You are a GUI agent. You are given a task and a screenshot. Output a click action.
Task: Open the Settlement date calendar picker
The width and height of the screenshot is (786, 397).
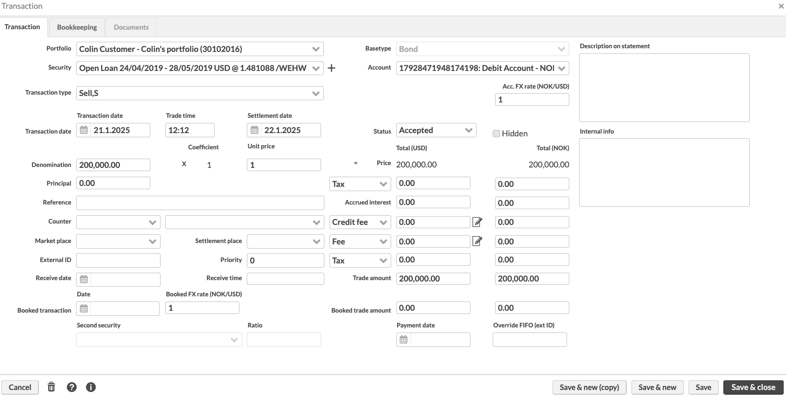point(255,130)
